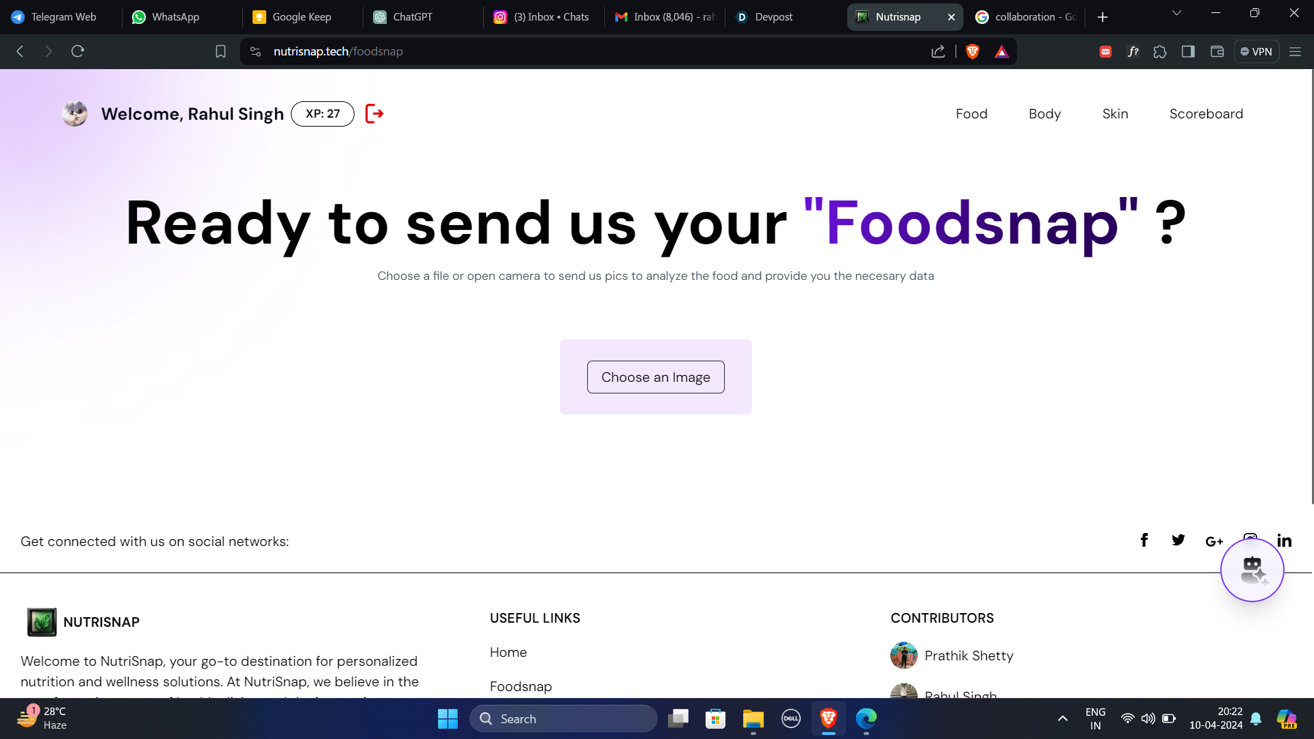Expand the tab search chevron
Image resolution: width=1314 pixels, height=739 pixels.
coord(1176,13)
